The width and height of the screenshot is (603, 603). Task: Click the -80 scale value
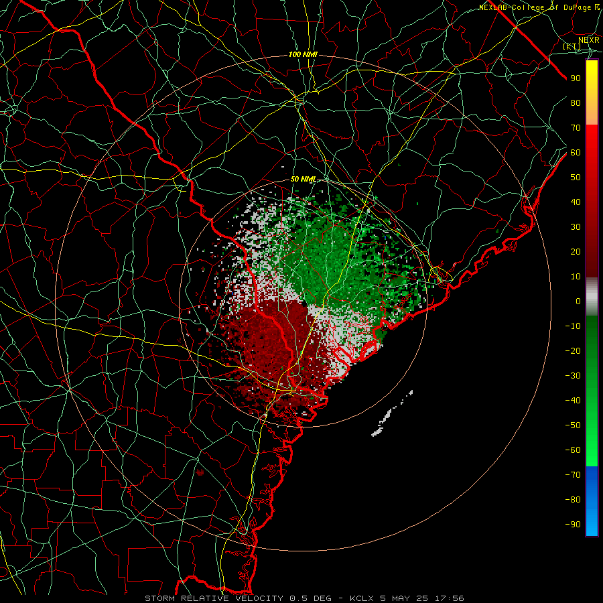(573, 500)
